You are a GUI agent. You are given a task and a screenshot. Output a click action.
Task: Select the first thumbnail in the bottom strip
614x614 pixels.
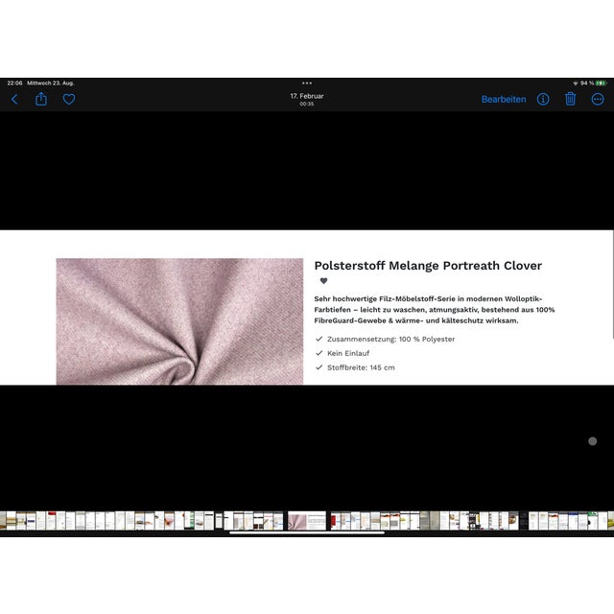[x=10, y=521]
